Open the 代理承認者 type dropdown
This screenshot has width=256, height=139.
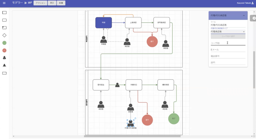228,32
